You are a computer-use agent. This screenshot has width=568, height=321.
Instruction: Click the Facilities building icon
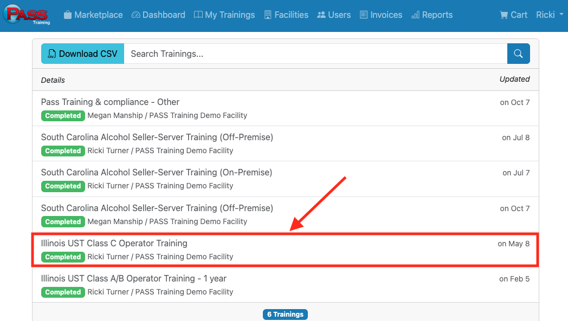tap(268, 15)
